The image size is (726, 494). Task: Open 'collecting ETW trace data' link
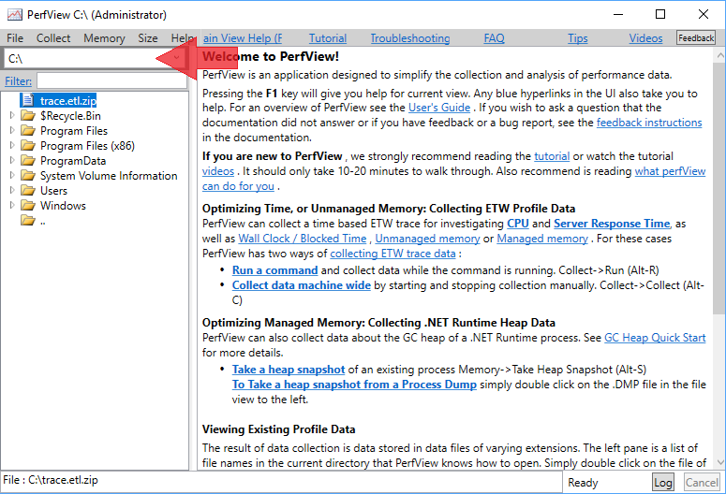[x=393, y=253]
